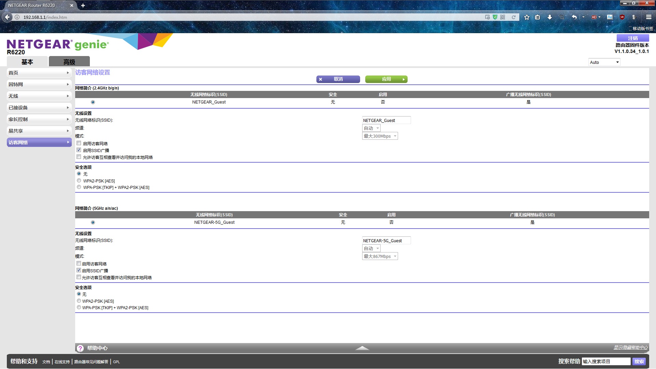Image resolution: width=656 pixels, height=369 pixels.
Task: Select 无 security option for 2.4GHz
Action: tap(79, 174)
